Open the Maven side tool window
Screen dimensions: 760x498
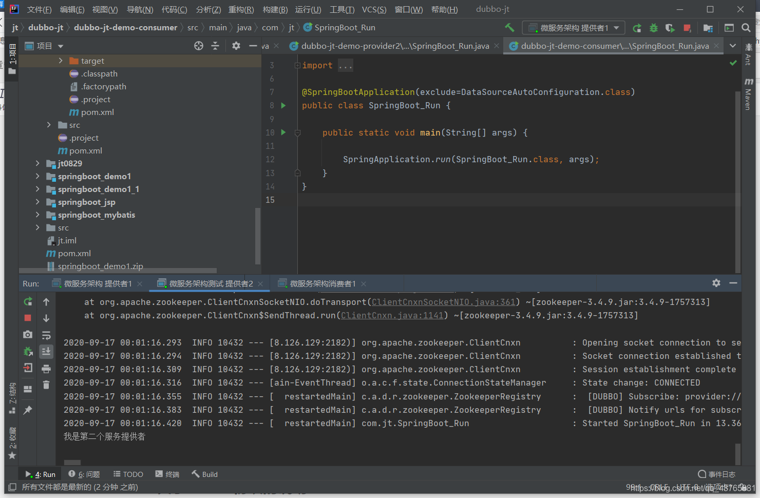tap(748, 94)
